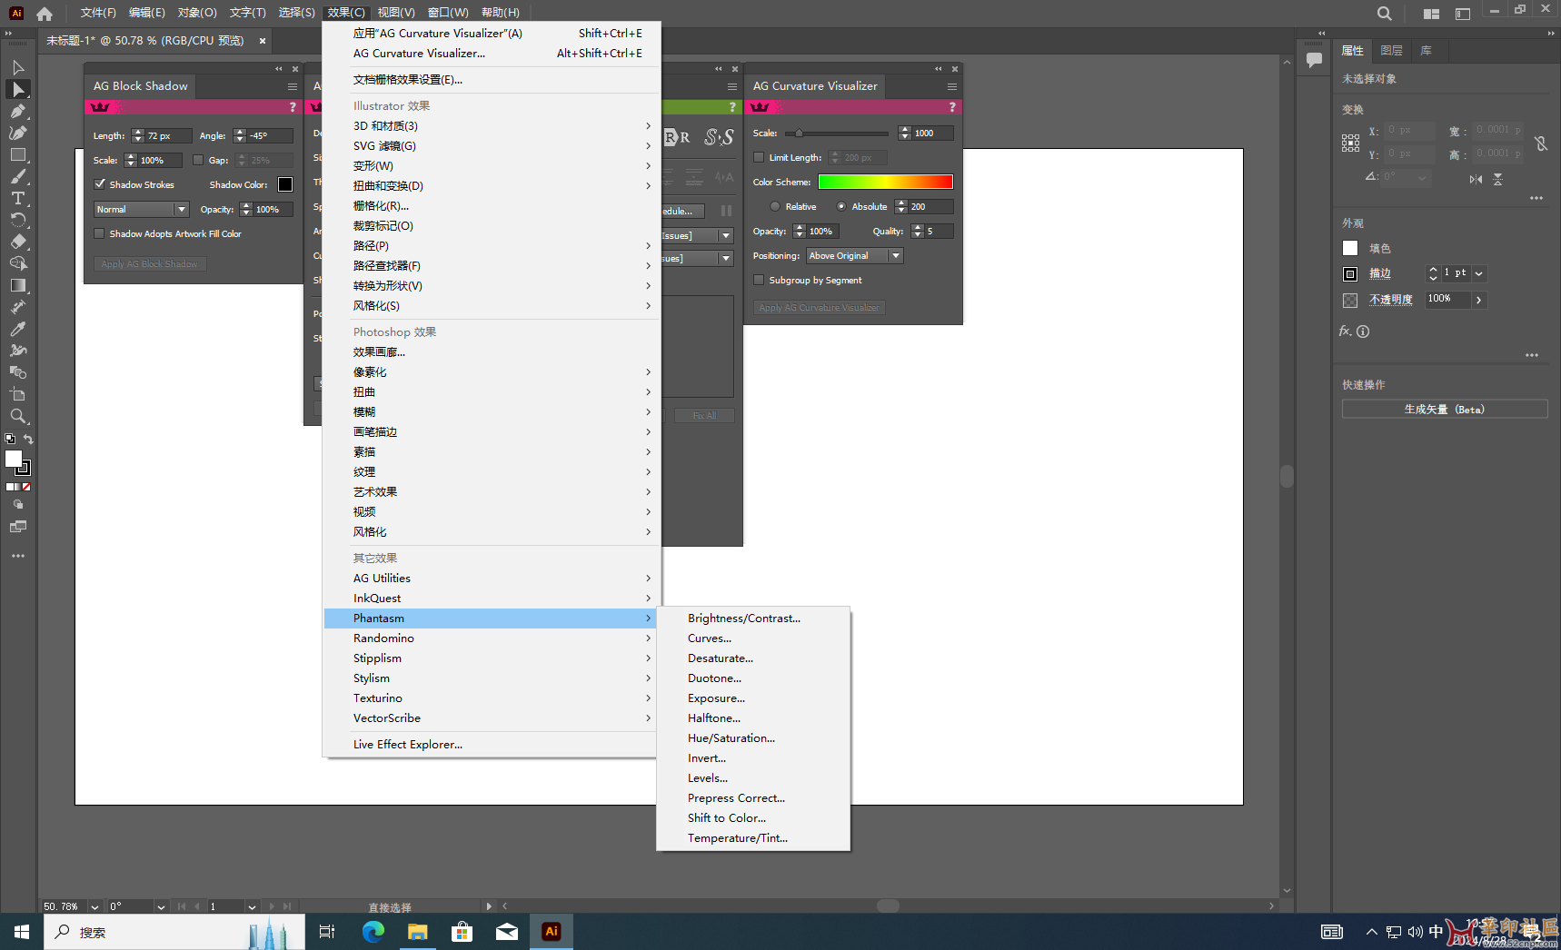Expand the opacity 100% flyout arrow

coord(1479,300)
